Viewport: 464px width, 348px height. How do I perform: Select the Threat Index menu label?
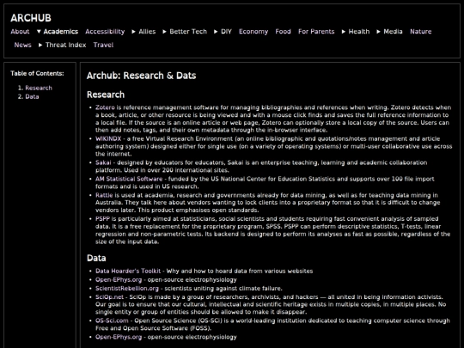65,45
